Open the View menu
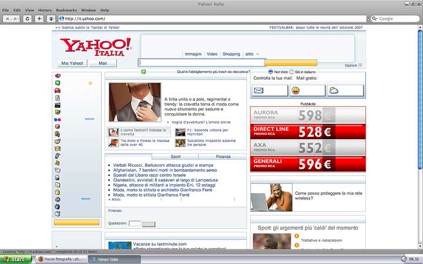Screen dimensions: 423x264 29,10
